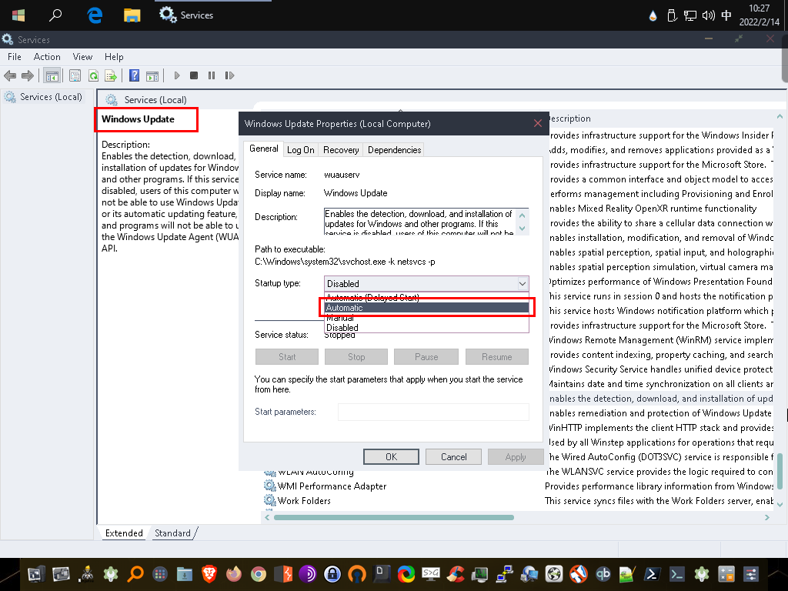This screenshot has width=788, height=591.
Task: Click the clock showing 10:27
Action: tap(759, 8)
